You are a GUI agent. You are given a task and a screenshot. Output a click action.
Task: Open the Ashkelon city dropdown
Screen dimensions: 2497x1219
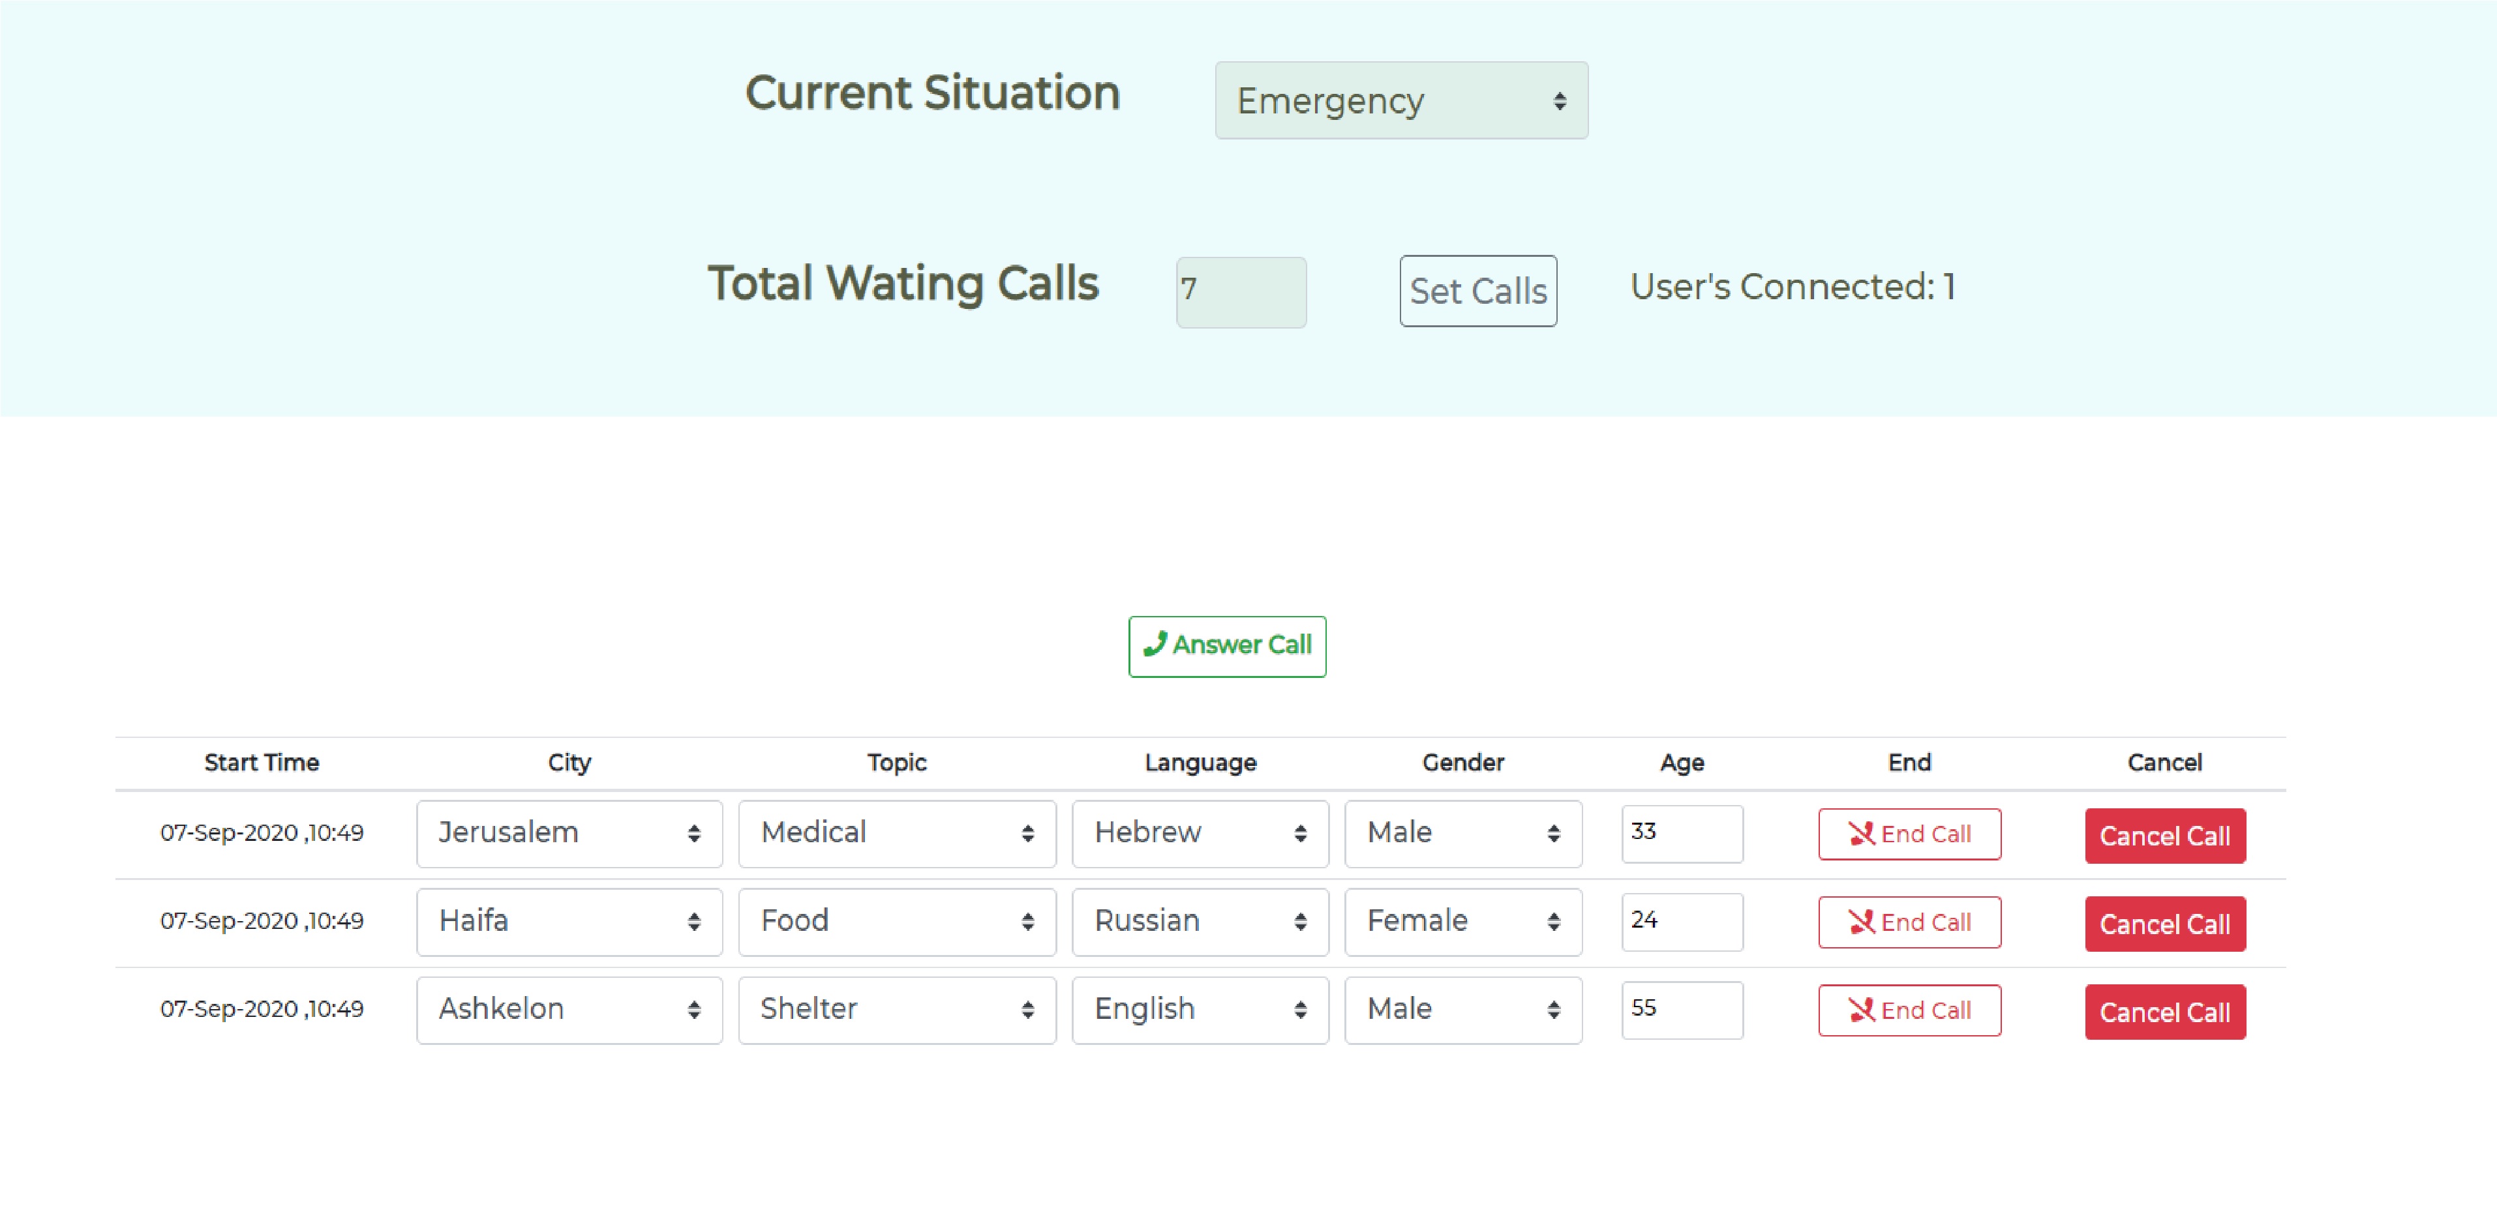[569, 1010]
